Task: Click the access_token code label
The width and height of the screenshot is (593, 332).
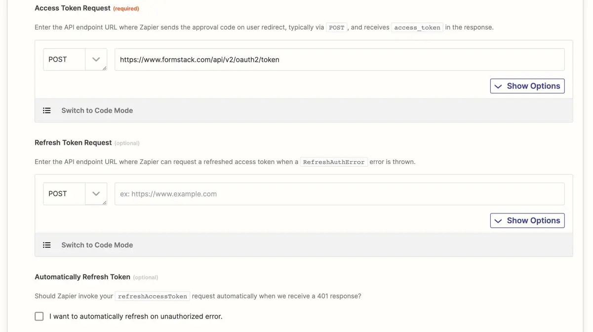Action: pos(417,28)
